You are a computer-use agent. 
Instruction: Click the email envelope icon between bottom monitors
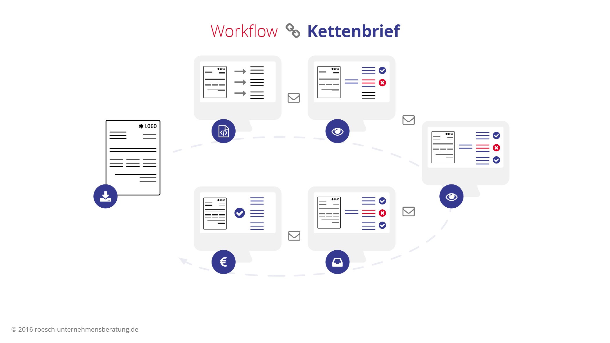(294, 236)
